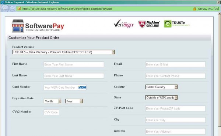This screenshot has width=221, height=136.
Task: Click the McAfee Secure badge
Action: (149, 24)
